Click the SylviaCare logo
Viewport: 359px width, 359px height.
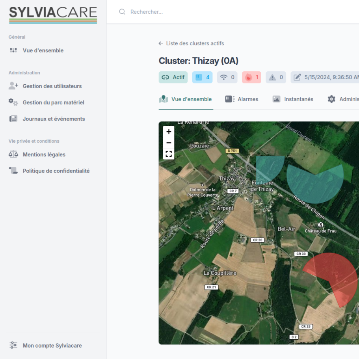coord(53,14)
